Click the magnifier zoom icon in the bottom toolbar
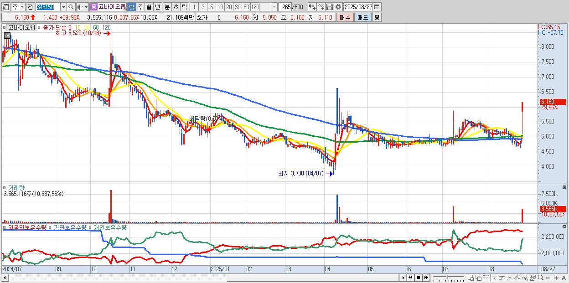The width and height of the screenshot is (569, 283). coord(541,278)
